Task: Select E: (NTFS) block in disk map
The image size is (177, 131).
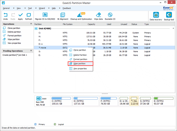Action: point(163,101)
